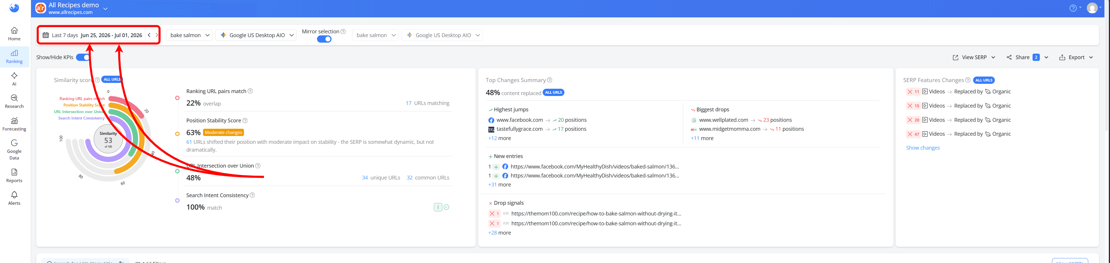The image size is (1110, 263).
Task: Expand the Export dropdown
Action: click(x=1076, y=57)
